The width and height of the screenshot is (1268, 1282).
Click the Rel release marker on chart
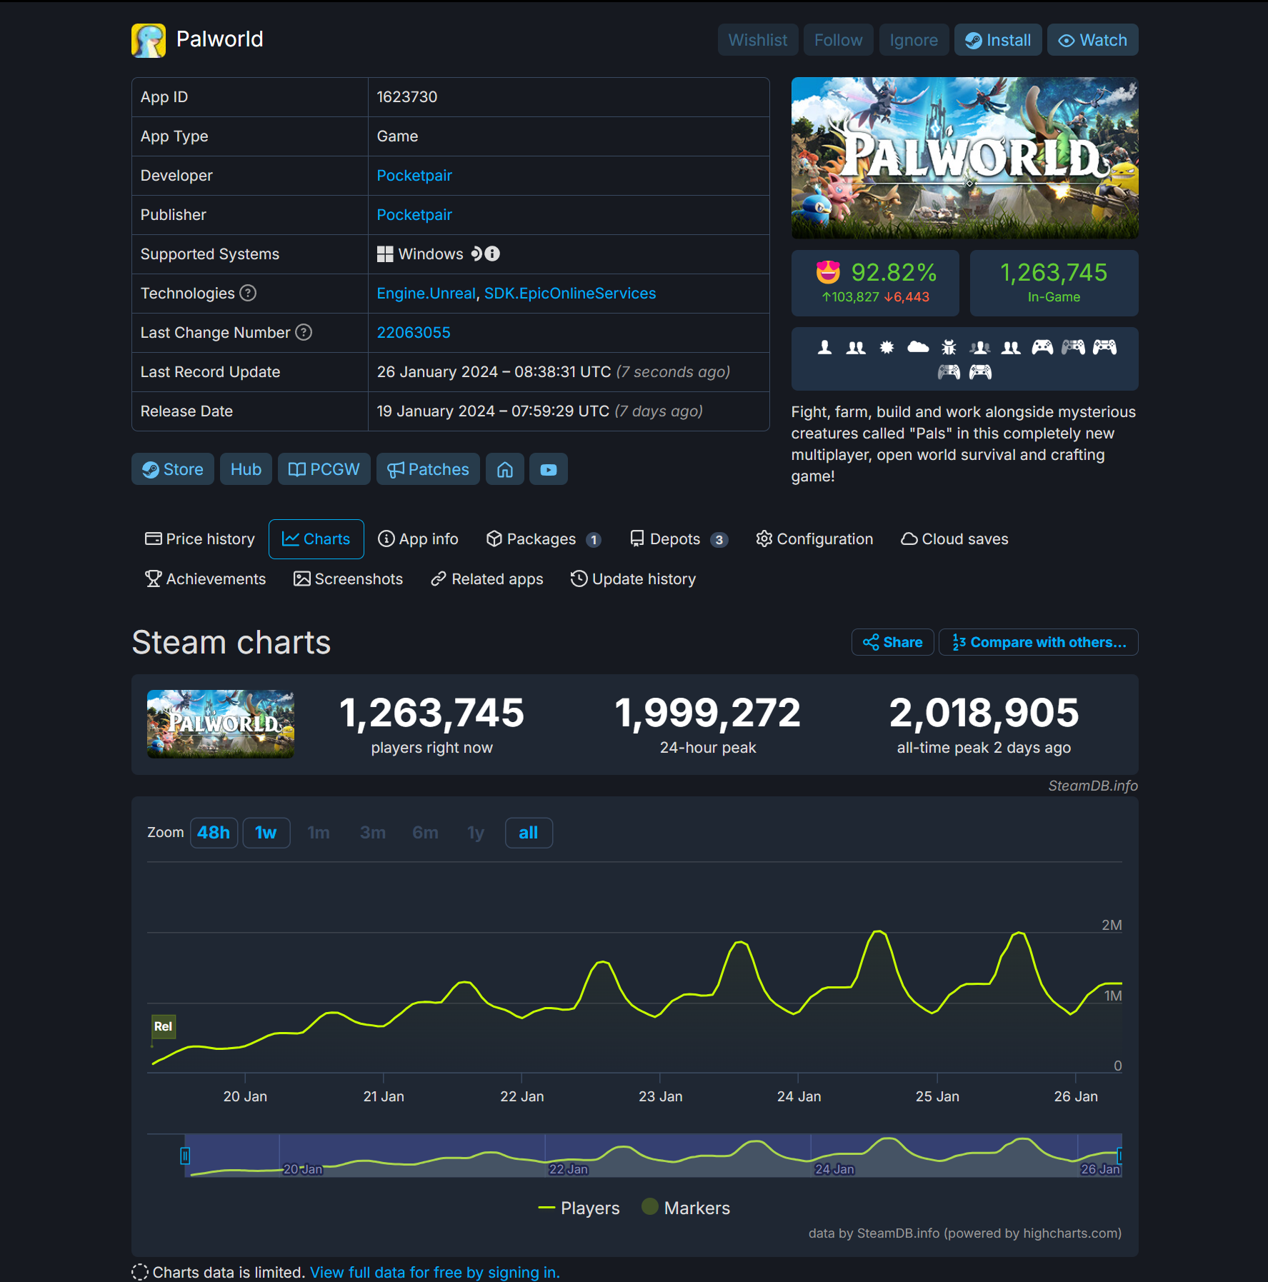click(163, 1026)
